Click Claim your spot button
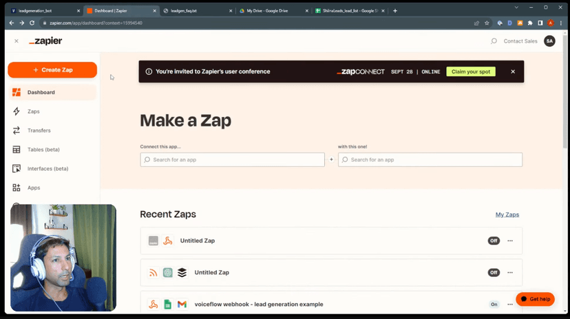 coord(471,71)
